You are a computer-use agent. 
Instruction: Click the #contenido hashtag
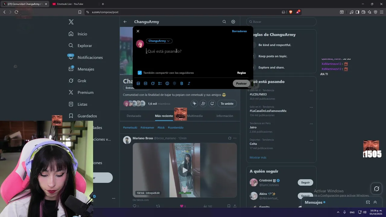pyautogui.click(x=176, y=127)
